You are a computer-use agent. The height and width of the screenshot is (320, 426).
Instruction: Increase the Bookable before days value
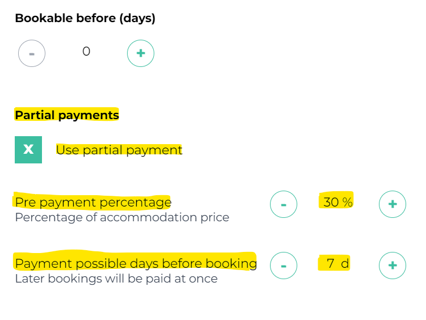(x=141, y=53)
